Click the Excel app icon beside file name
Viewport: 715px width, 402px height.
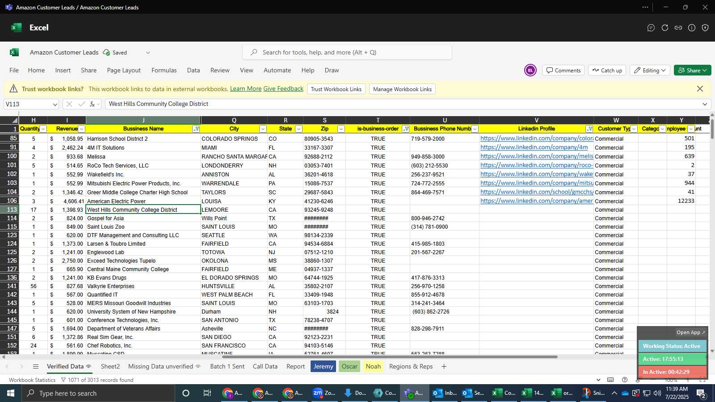click(x=14, y=52)
